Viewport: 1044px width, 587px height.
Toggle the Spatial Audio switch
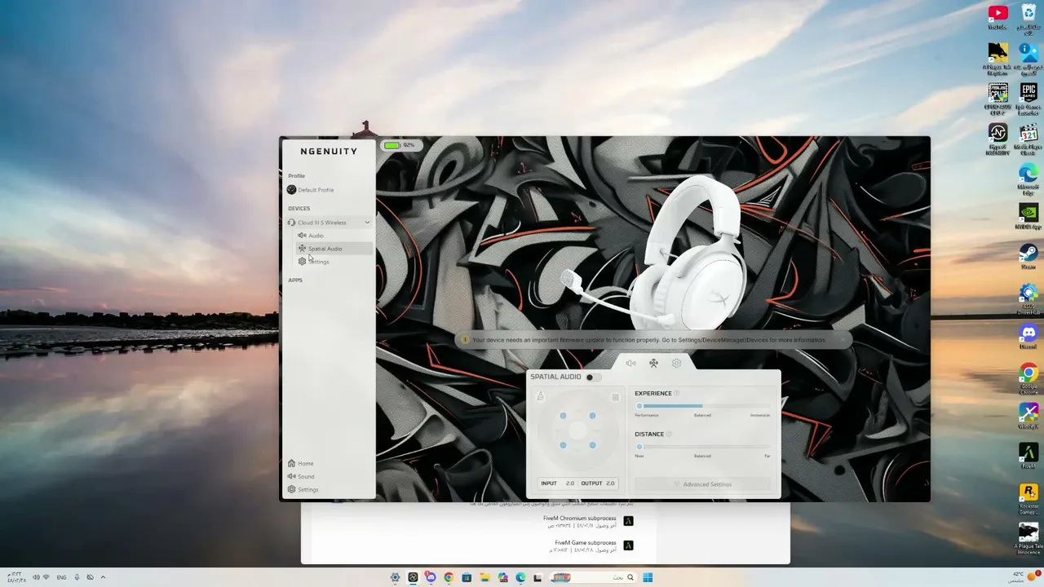593,377
